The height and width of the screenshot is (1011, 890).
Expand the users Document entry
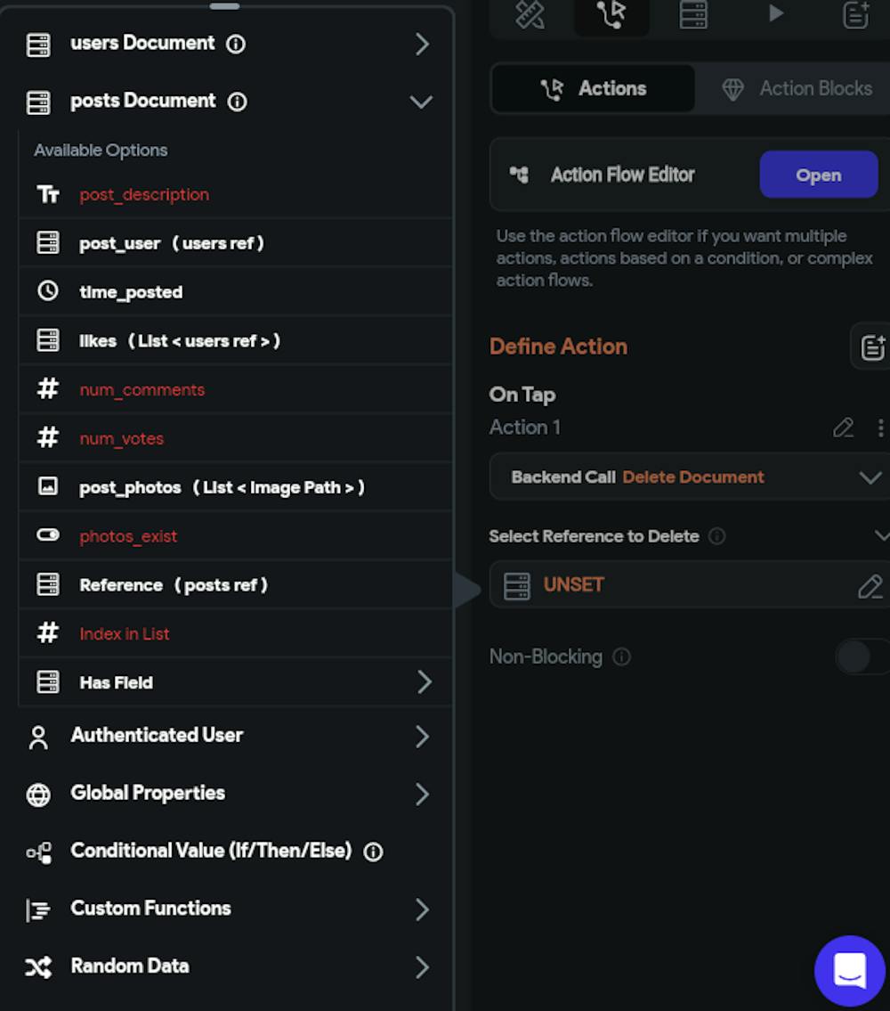click(420, 43)
